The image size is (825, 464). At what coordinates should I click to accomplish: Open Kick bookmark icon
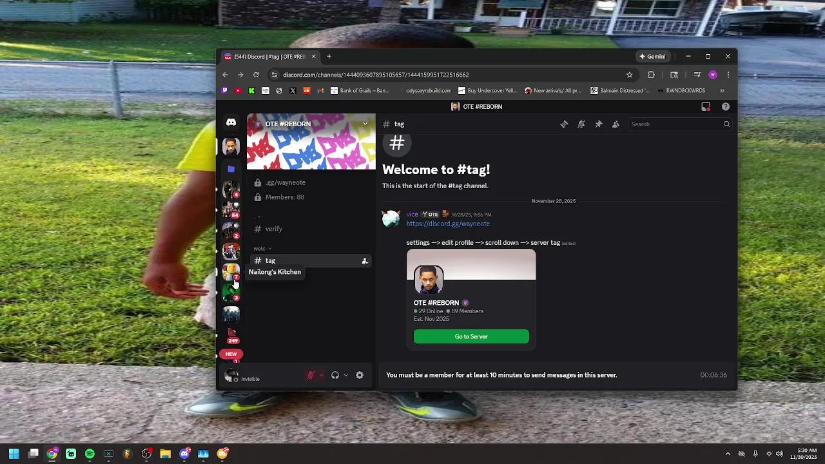click(251, 91)
